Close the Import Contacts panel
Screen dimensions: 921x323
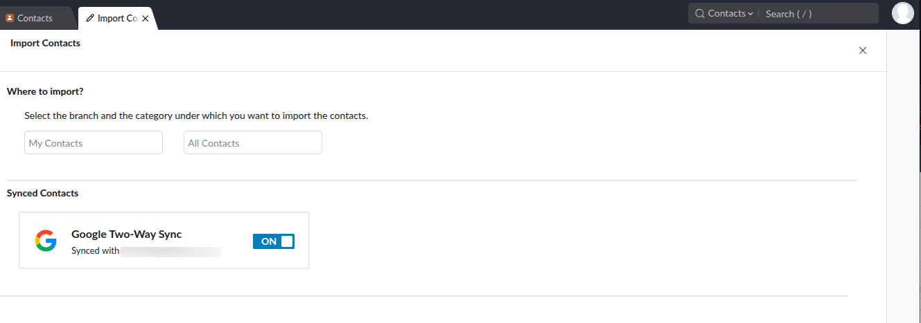pos(863,50)
